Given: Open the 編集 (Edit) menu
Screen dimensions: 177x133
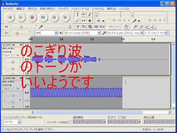Looking at the screenshot, I should coord(21,8).
